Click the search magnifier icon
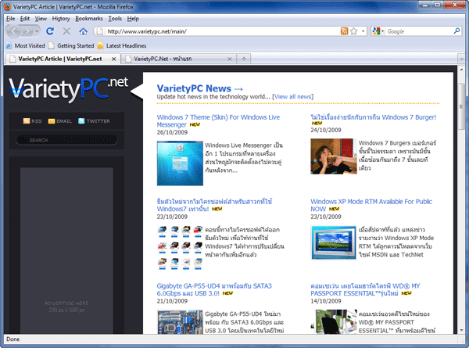 click(456, 31)
